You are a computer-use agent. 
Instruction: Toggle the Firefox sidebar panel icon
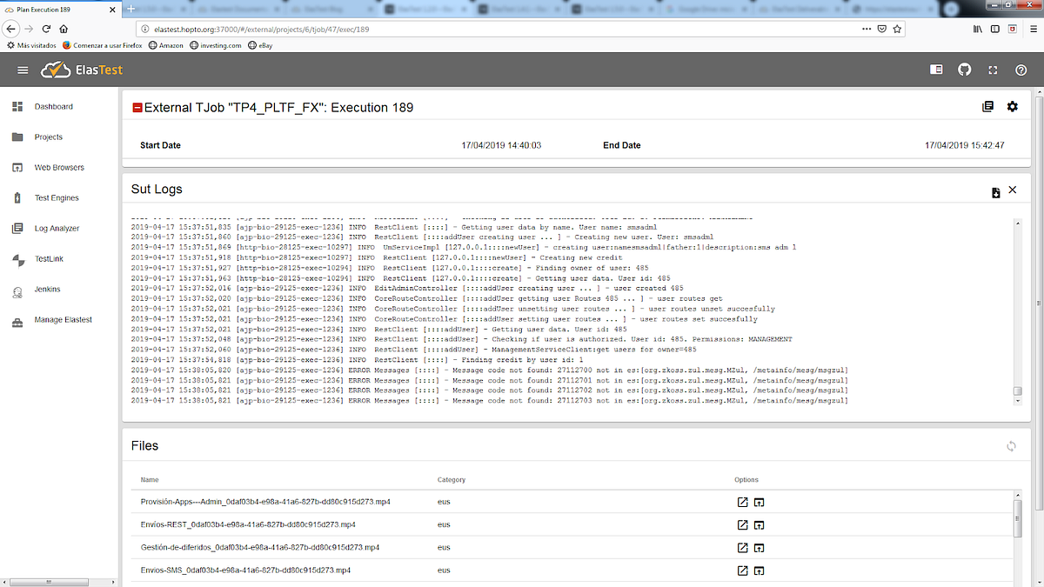coord(994,28)
